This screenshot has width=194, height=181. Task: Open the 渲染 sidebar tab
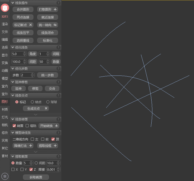point(5,24)
